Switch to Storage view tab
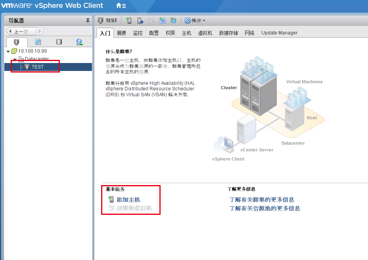Viewport: 368px width, 260px height. tap(59, 42)
